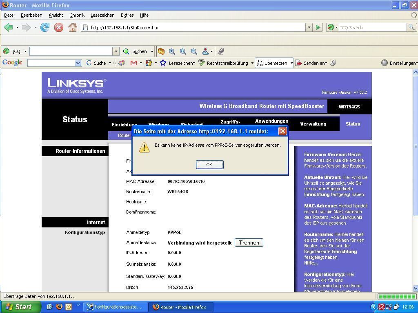Open the Rechtschreibprüfung dropdown arrow
This screenshot has width=418, height=313.
252,63
